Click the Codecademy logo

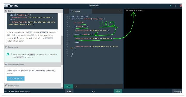[11, 6]
